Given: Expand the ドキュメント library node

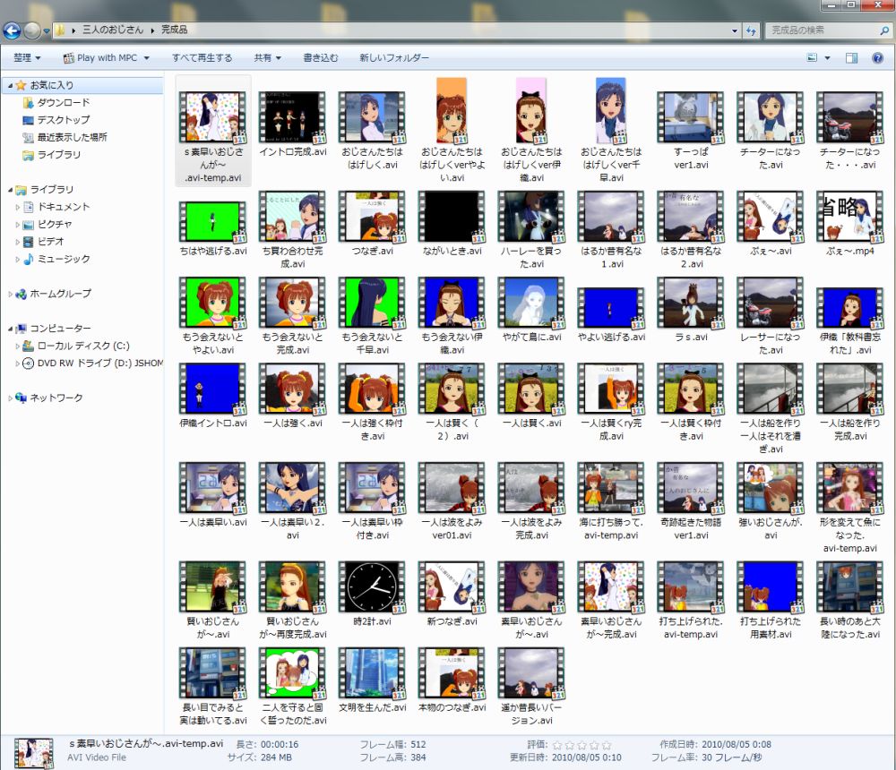Looking at the screenshot, I should 18,207.
